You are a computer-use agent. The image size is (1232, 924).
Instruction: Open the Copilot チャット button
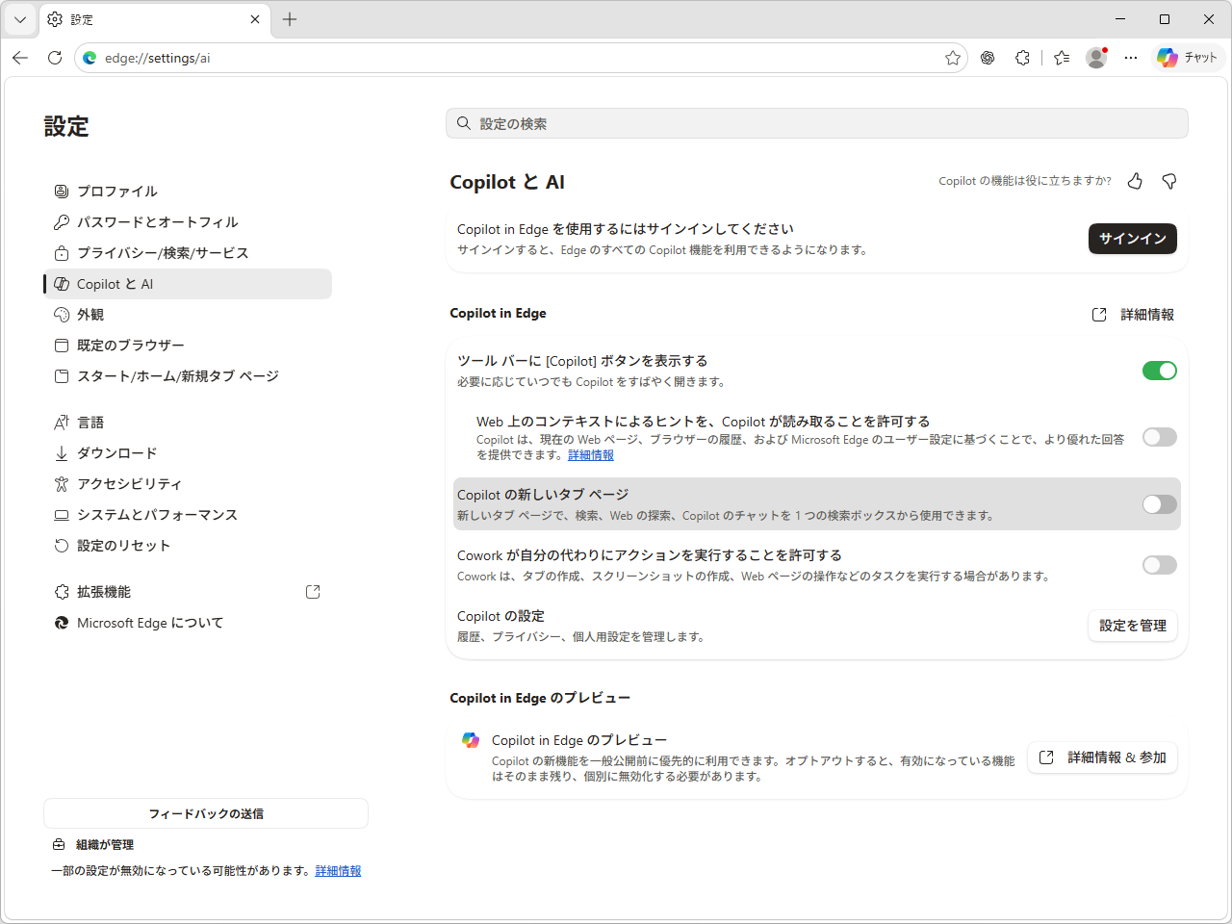coord(1188,58)
